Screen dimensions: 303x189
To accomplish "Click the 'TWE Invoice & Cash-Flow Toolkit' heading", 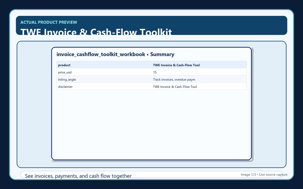I will coord(96,32).
